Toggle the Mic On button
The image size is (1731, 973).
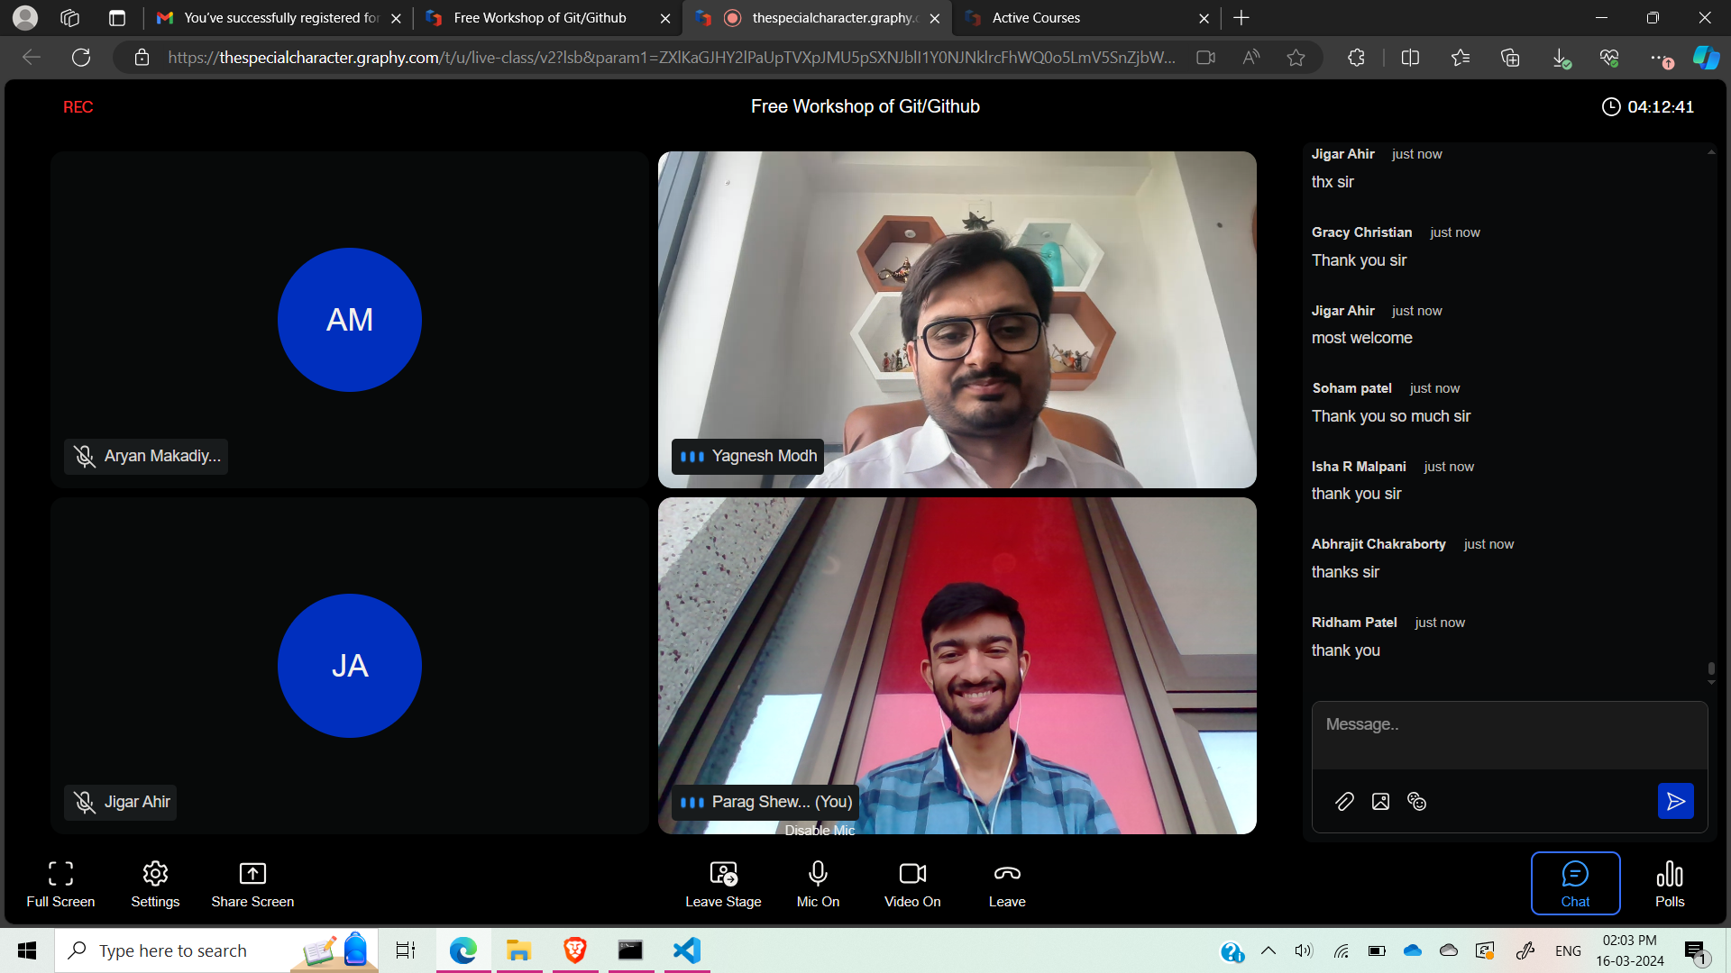tap(818, 884)
